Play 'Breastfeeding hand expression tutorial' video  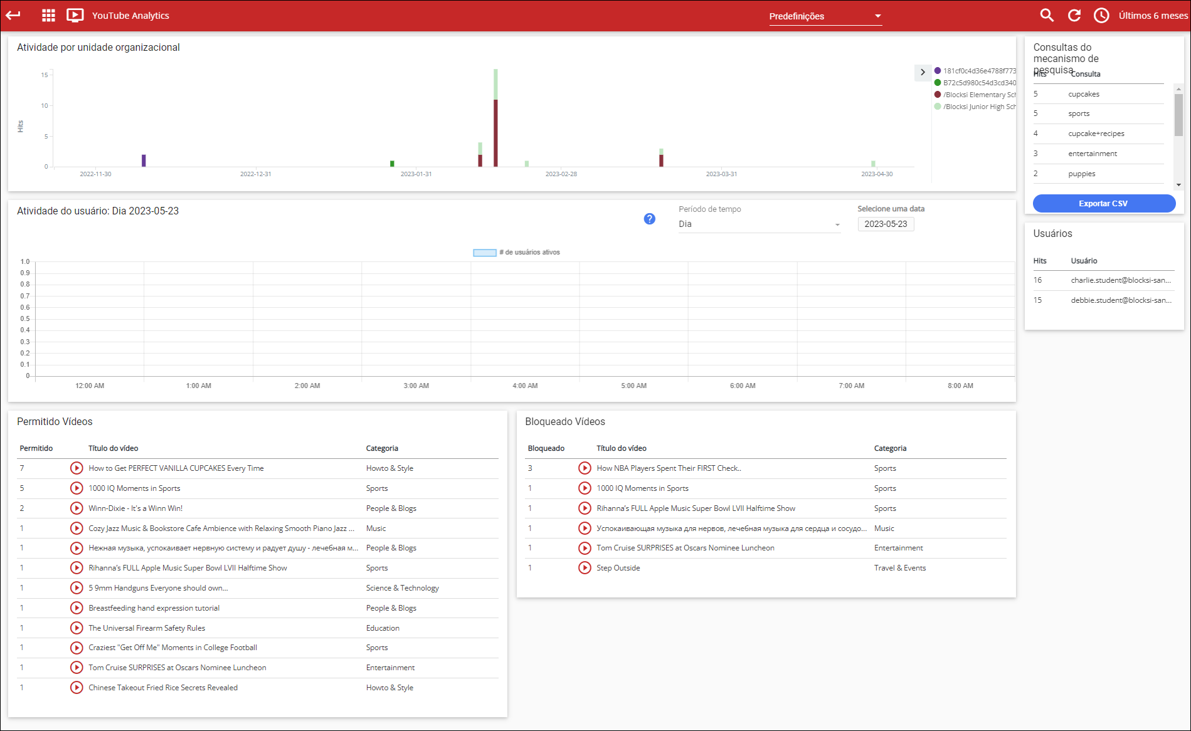77,608
